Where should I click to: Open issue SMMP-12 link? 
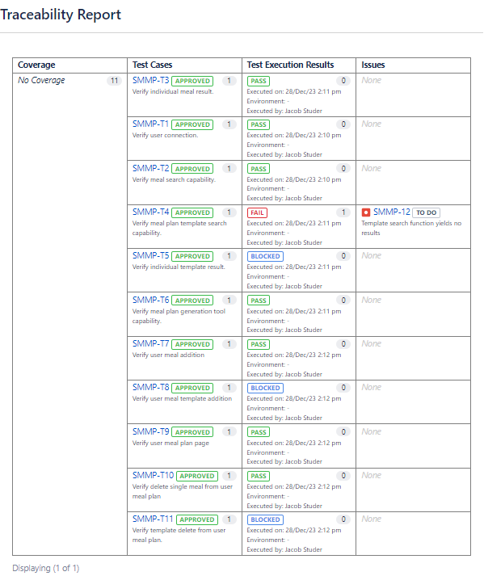pos(391,212)
